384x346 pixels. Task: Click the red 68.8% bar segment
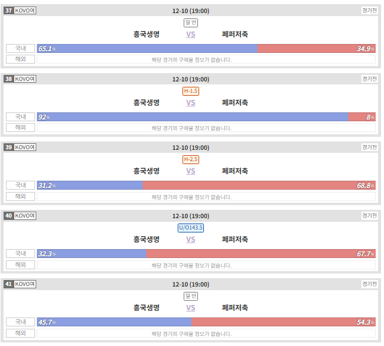259,185
